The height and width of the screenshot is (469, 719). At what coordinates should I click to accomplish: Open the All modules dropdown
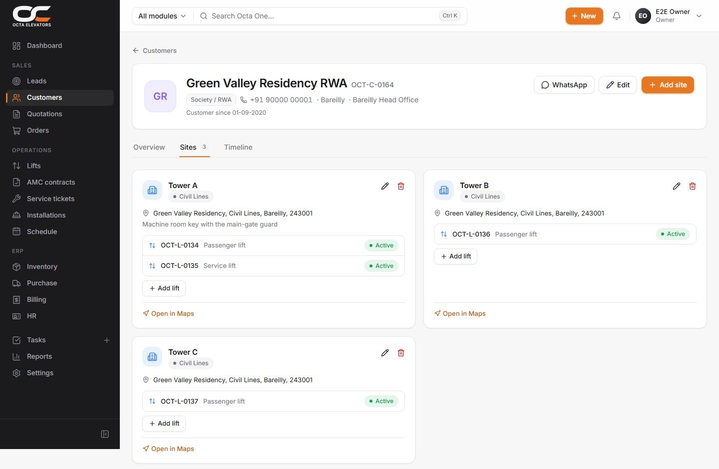tap(162, 16)
